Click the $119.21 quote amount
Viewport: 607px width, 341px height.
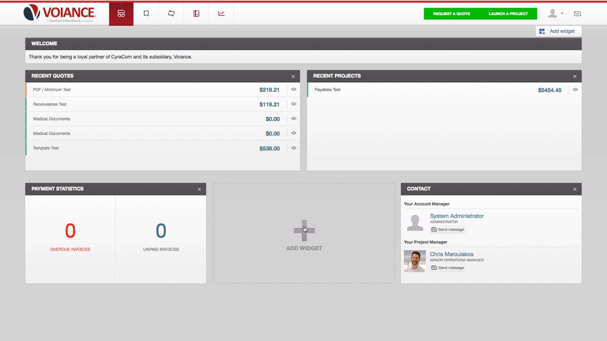(269, 105)
